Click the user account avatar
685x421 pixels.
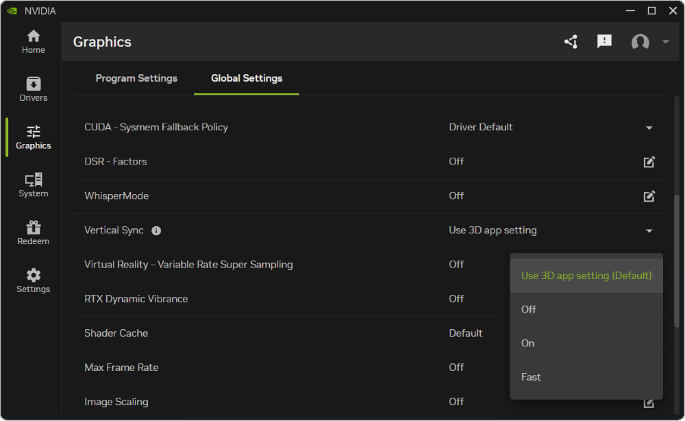(640, 42)
